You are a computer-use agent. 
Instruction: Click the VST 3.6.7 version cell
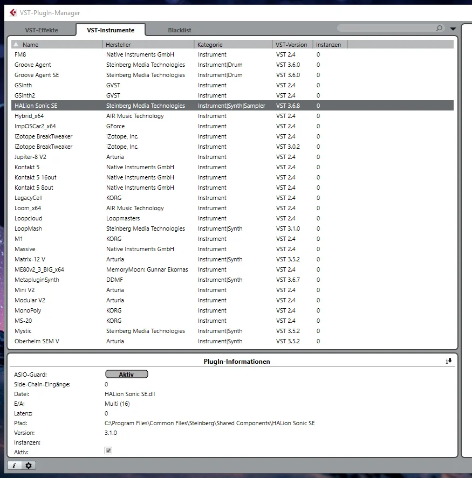(x=288, y=280)
